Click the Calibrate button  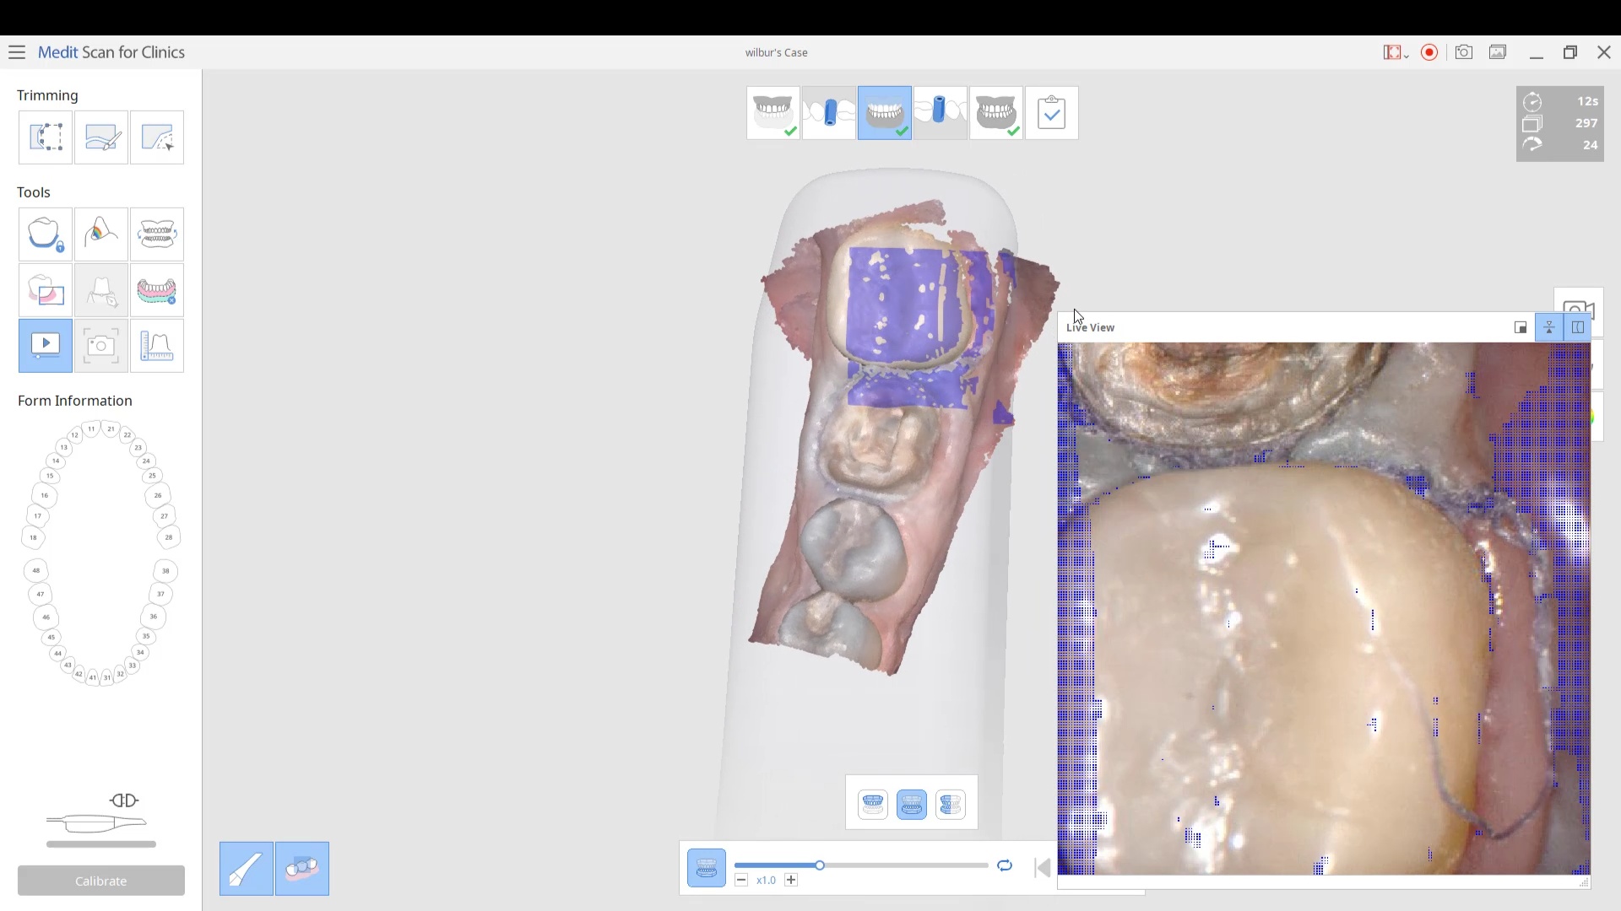(101, 881)
